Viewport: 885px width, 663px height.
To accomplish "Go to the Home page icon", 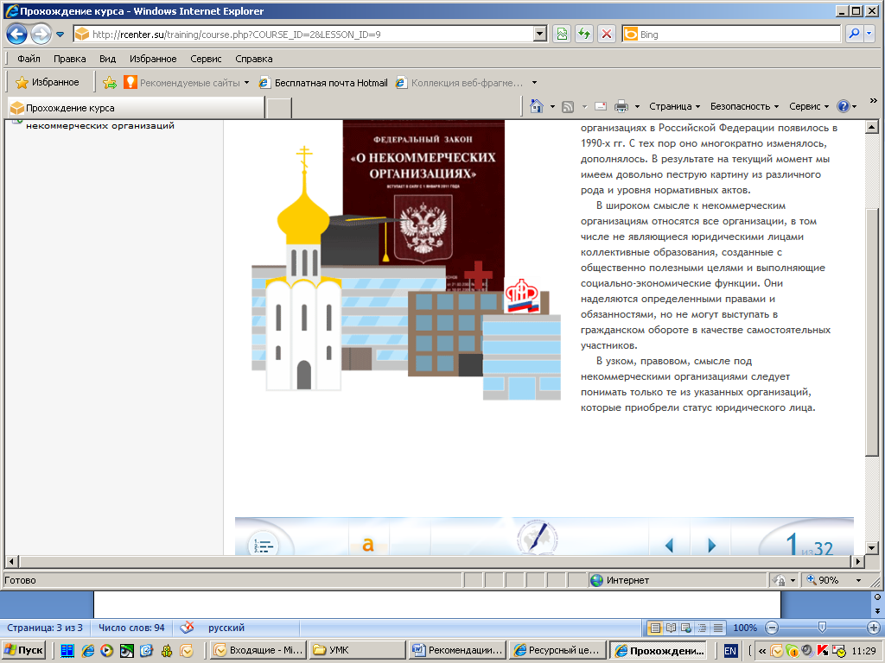I will click(x=536, y=106).
